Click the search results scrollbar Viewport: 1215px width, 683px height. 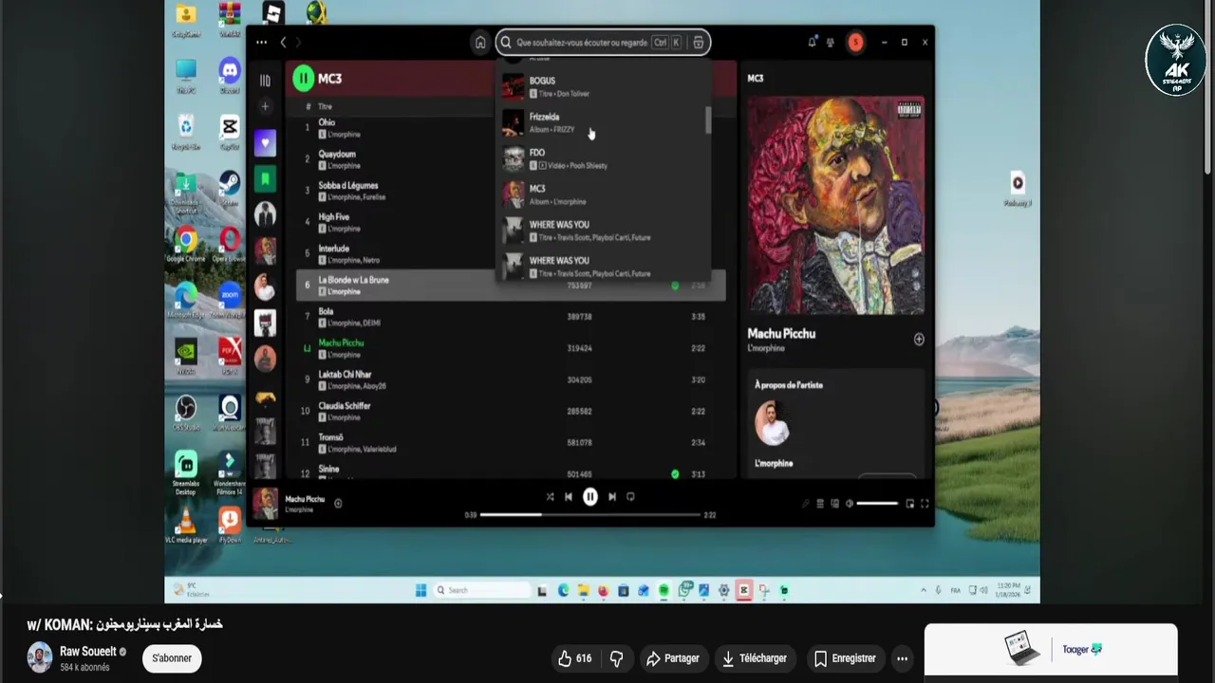707,120
